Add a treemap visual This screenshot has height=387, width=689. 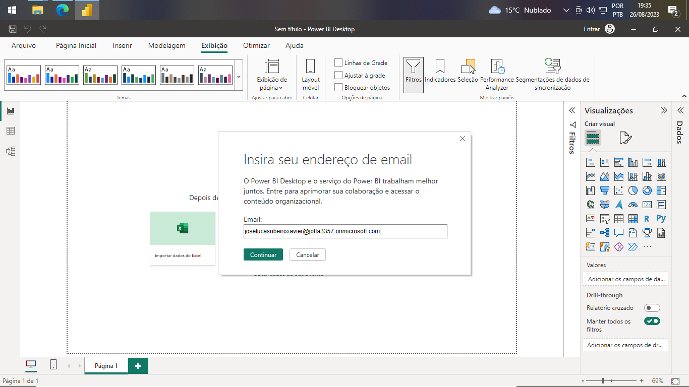point(661,191)
